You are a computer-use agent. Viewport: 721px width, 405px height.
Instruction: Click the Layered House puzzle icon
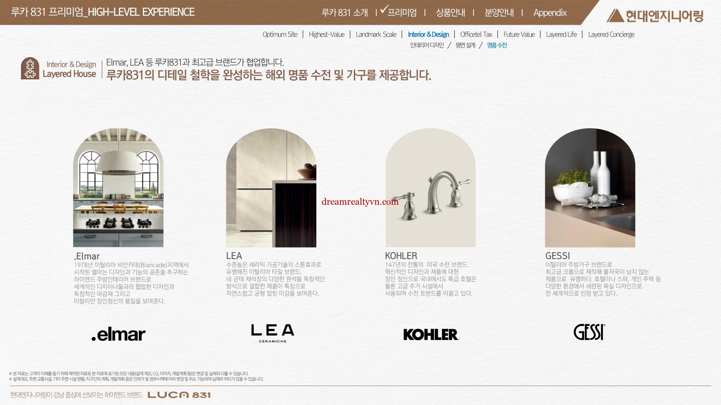click(30, 68)
